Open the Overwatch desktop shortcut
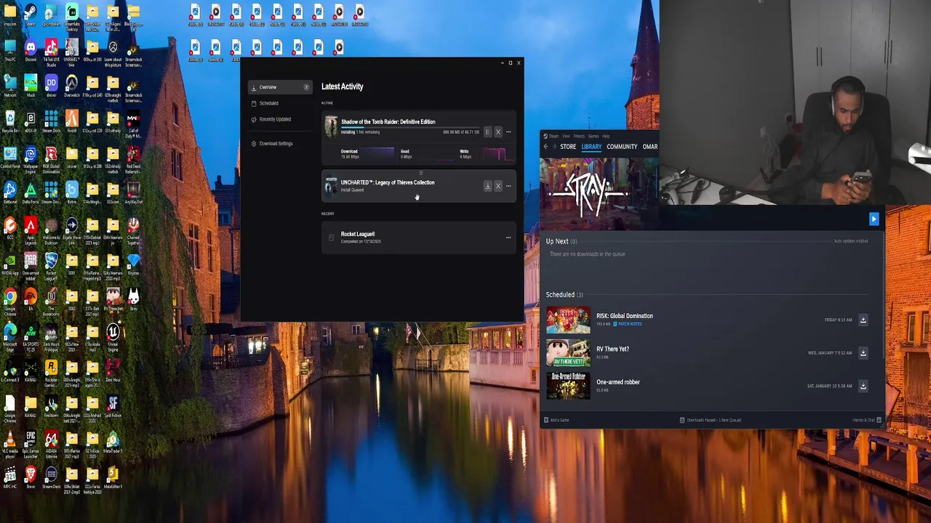 point(71,86)
